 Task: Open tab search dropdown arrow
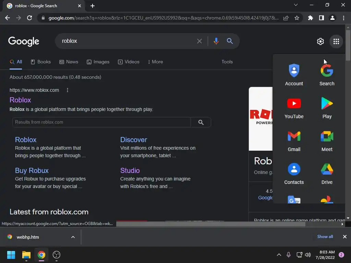point(296,5)
